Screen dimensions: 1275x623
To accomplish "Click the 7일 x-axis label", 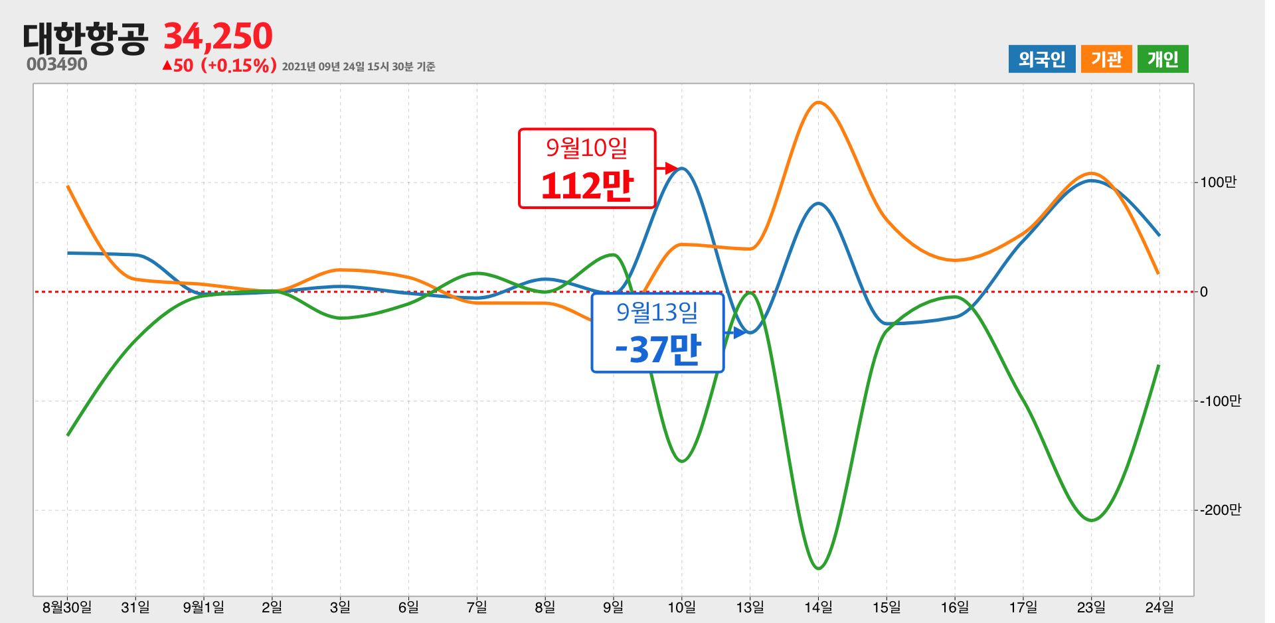I will point(477,607).
